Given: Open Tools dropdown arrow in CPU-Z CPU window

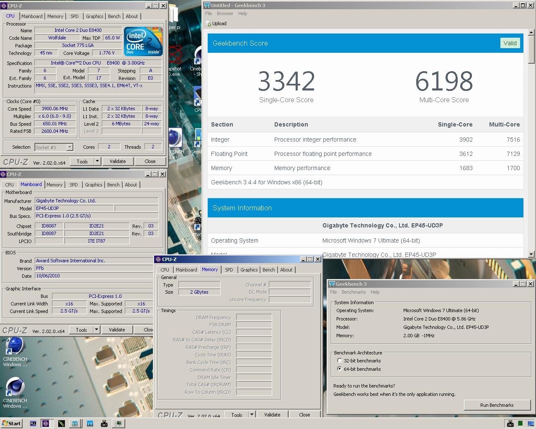Looking at the screenshot, I should pyautogui.click(x=97, y=161).
